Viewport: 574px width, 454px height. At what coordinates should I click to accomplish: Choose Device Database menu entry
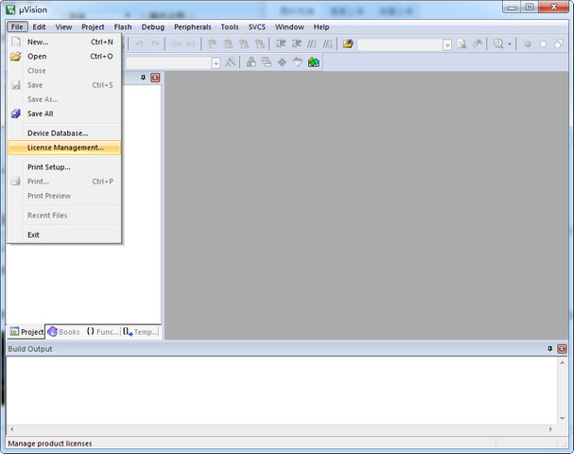tap(57, 133)
